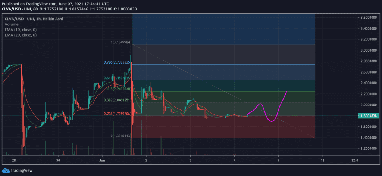Click the TradingView cloud logo icon
Viewport: 382px width, 176px height.
click(x=5, y=170)
